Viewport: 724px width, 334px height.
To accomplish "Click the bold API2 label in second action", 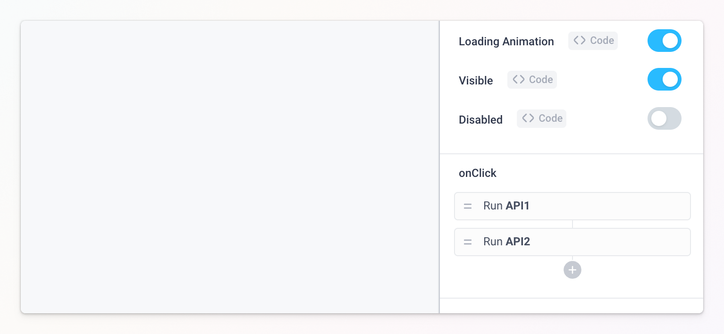I will coord(518,242).
